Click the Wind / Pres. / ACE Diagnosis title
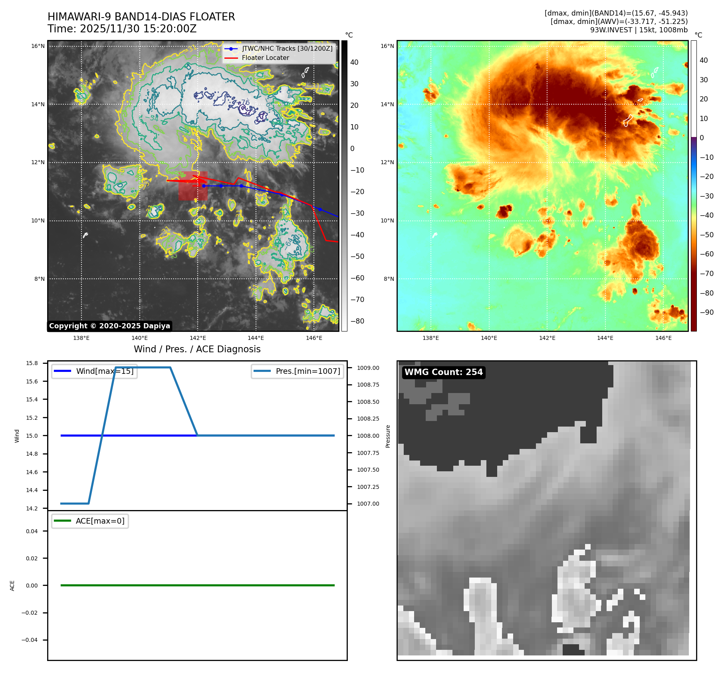The image size is (724, 675). click(197, 349)
